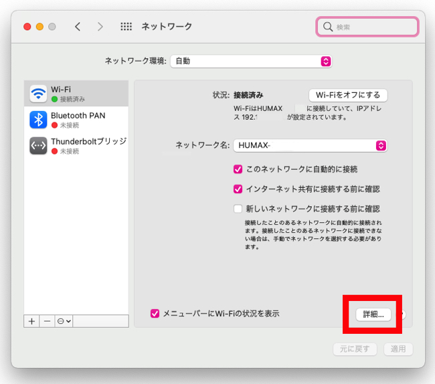This screenshot has height=384, width=435.
Task: Open the 詳細... advanced settings
Action: (x=373, y=314)
